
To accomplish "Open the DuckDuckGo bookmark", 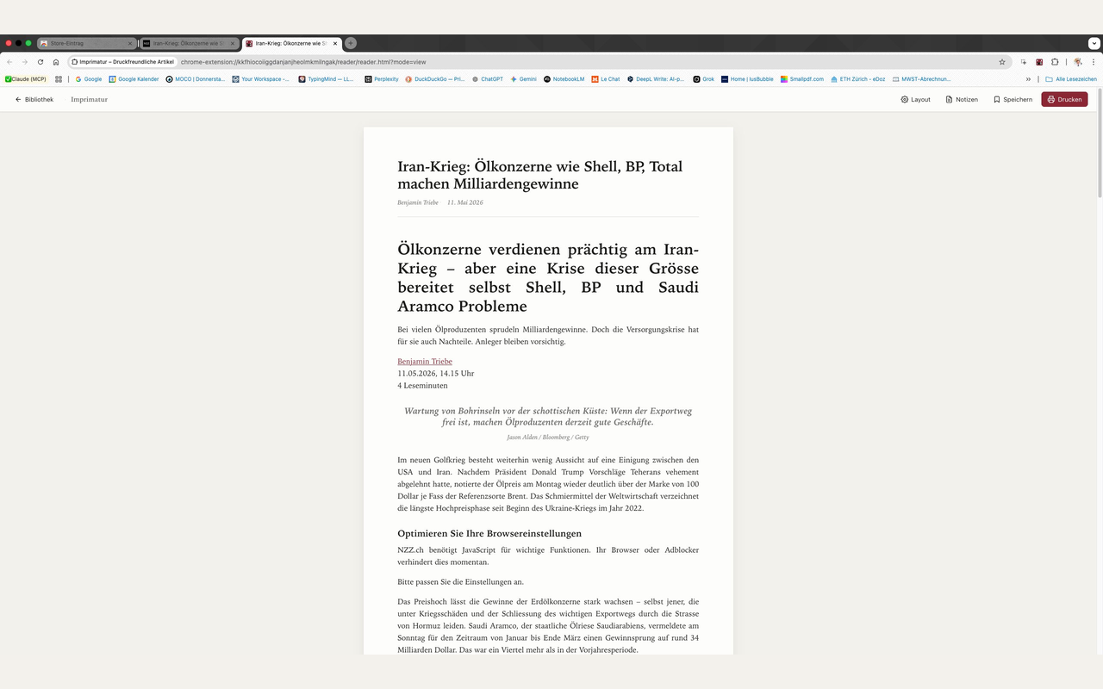I will [x=435, y=78].
